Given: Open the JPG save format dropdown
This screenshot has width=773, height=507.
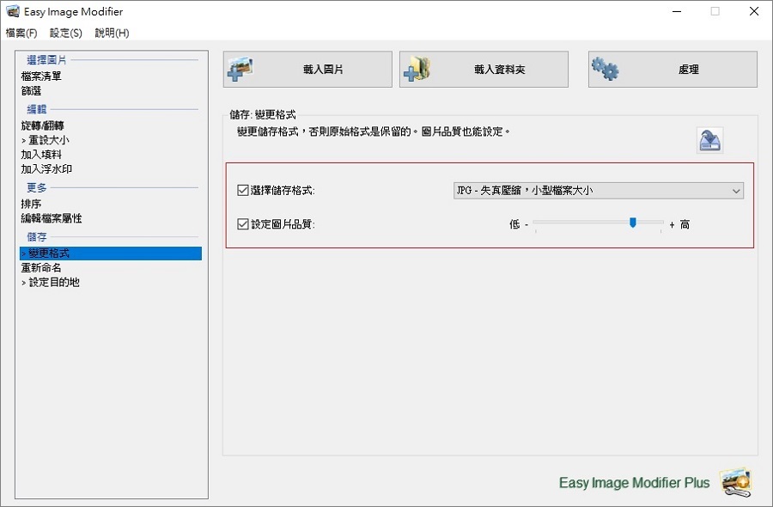Looking at the screenshot, I should point(599,191).
